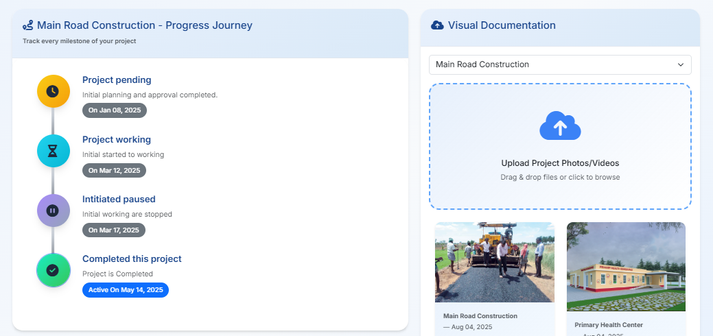Click the On Mar 12, 2025 badge

[114, 171]
